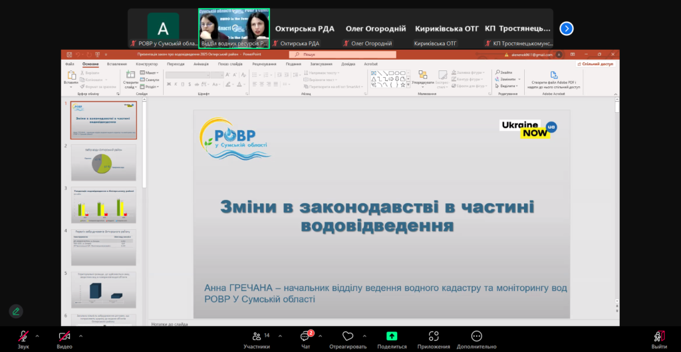Expand the shapes gallery with its More arrow
This screenshot has height=352, width=681.
[408, 85]
